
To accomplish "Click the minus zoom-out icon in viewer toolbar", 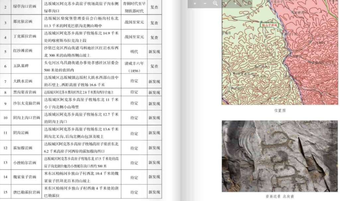I will click(x=205, y=3).
